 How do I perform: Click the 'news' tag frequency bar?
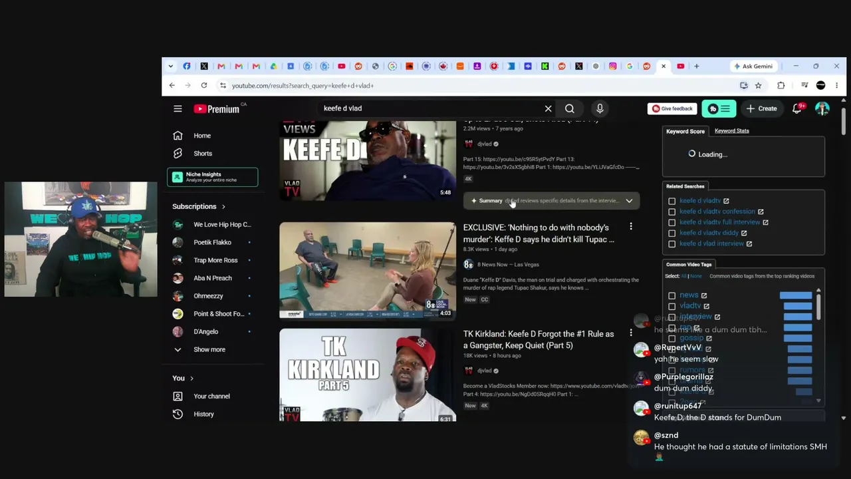coord(796,295)
